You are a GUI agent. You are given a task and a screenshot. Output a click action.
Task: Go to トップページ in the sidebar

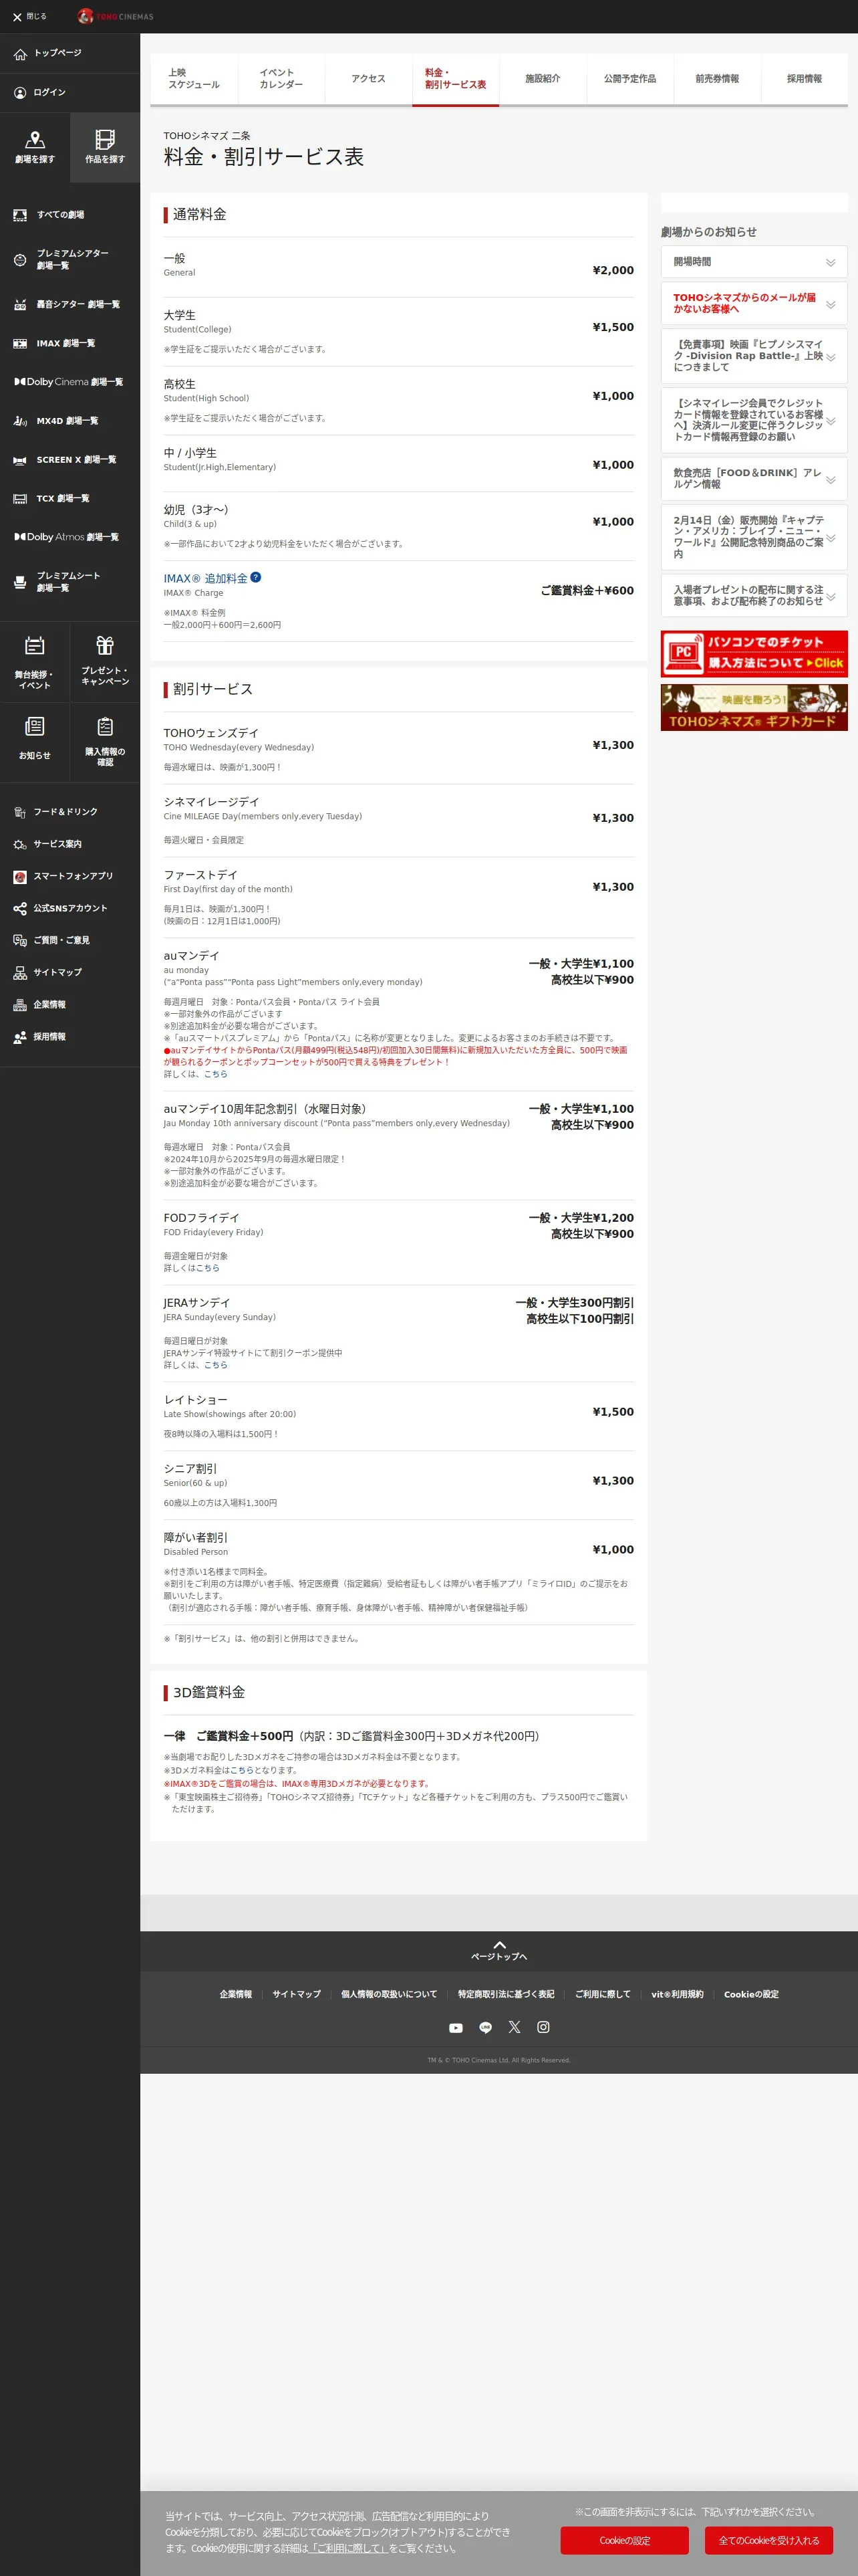coord(70,53)
